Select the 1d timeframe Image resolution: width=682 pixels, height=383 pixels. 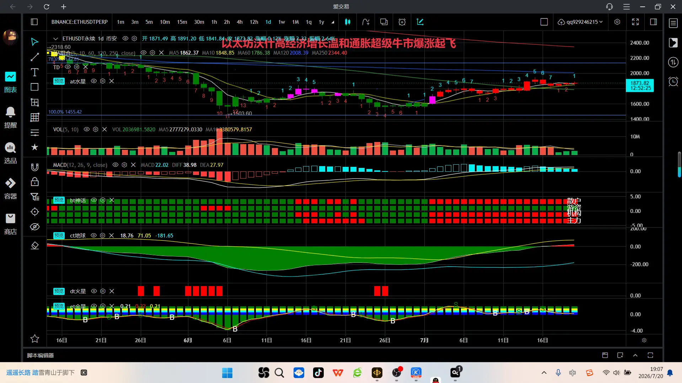pos(268,22)
